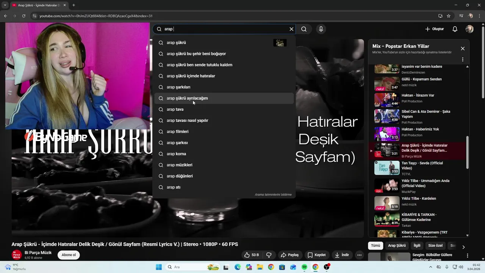
Task: Select suggestion "arap şükrü ayrılacağım"
Action: tap(224, 98)
